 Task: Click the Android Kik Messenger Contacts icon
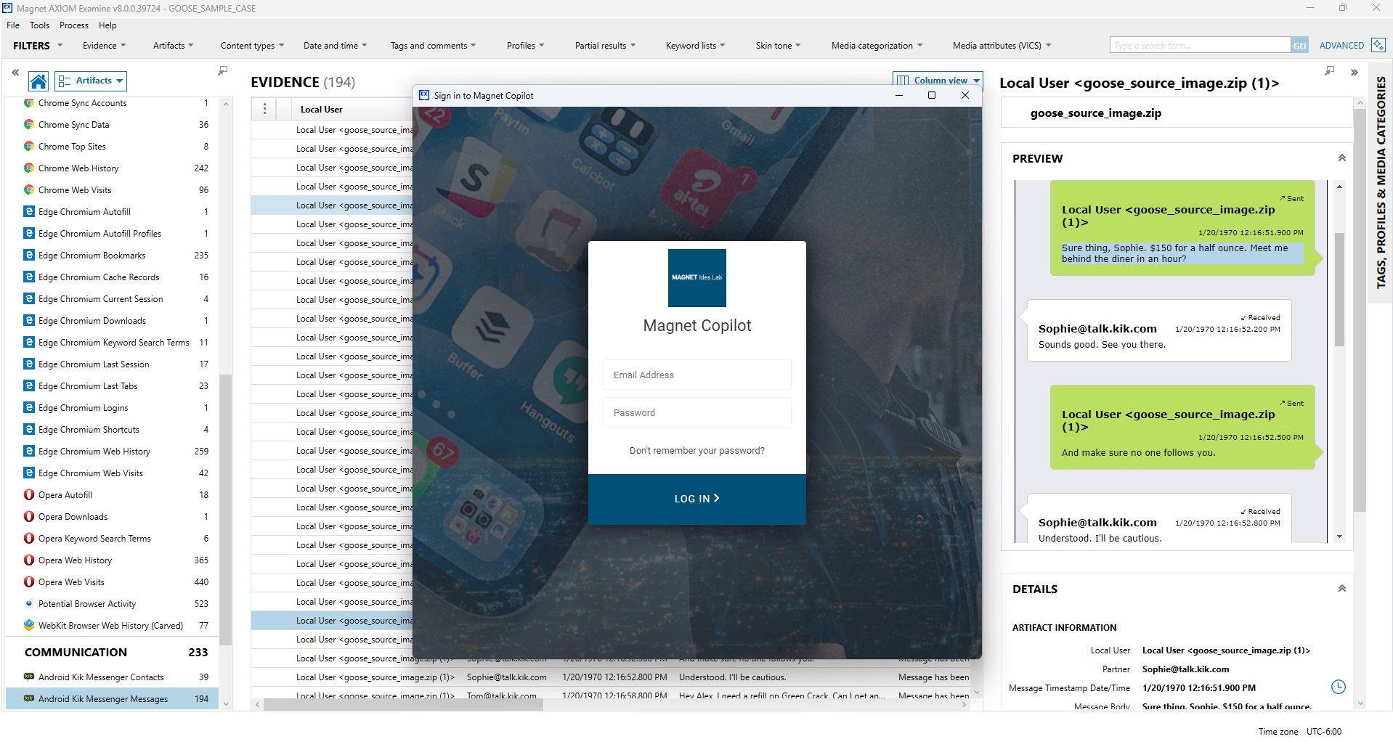click(29, 677)
